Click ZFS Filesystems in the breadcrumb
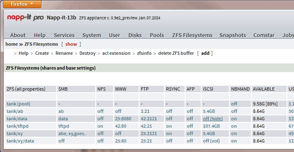 (x=41, y=44)
